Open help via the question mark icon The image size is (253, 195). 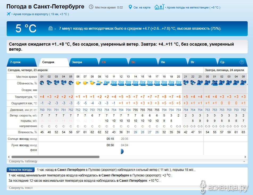coord(242,62)
